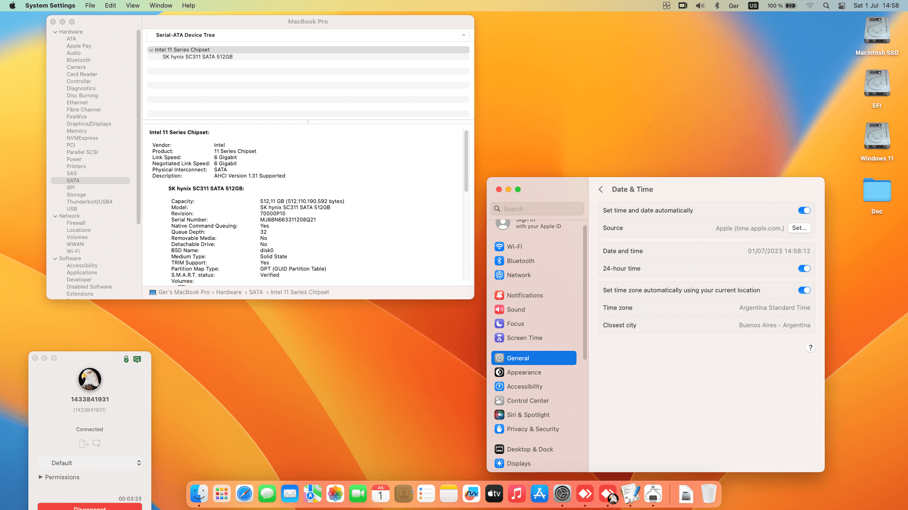Expand the Permissions disclosure triangle
Viewport: 908px width, 510px height.
coord(41,477)
